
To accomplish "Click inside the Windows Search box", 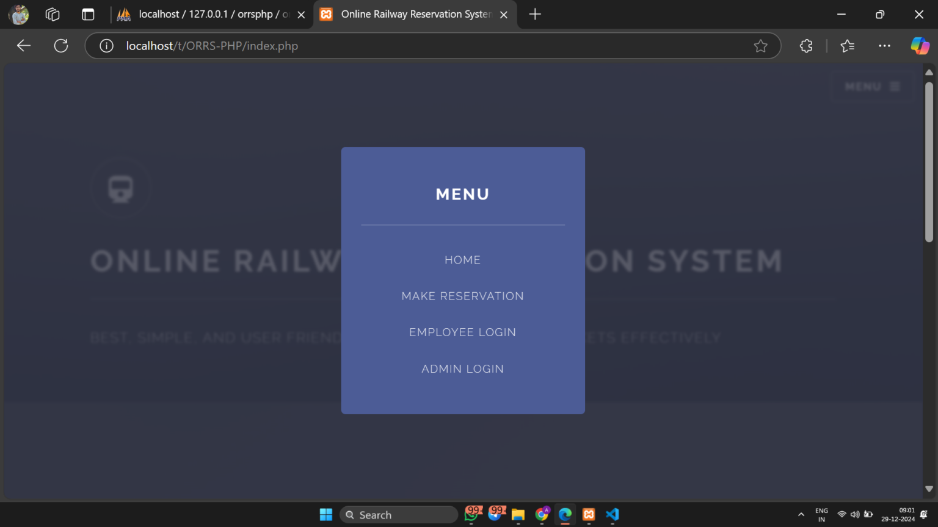I will click(398, 514).
